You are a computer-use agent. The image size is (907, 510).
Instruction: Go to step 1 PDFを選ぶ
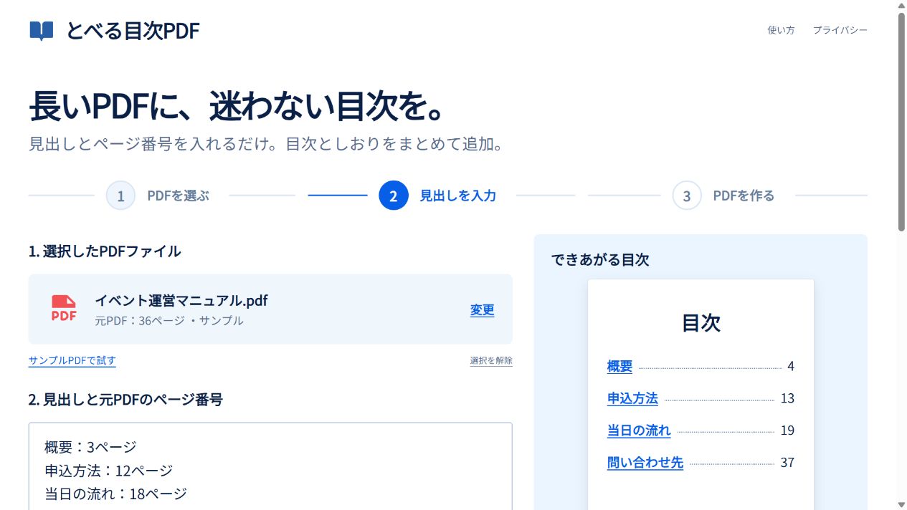coord(158,196)
